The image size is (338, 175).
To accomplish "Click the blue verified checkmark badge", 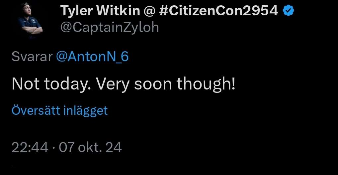I will (289, 11).
